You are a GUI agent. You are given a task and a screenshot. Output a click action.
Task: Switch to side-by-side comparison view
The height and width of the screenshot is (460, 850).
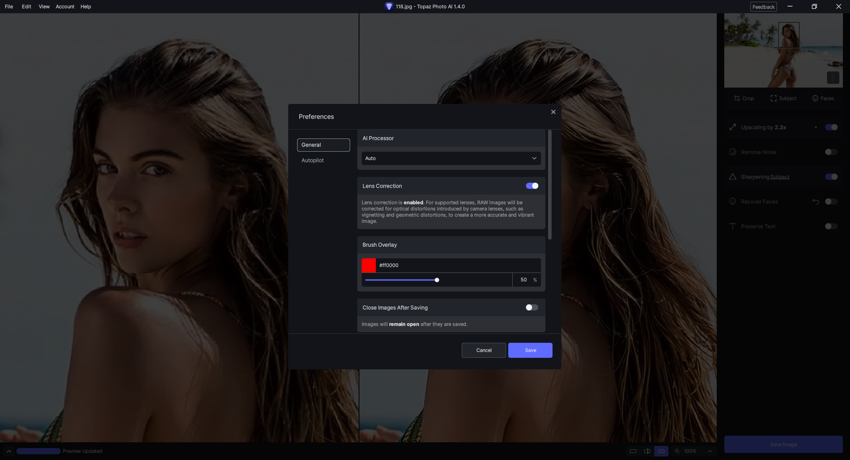pyautogui.click(x=661, y=451)
